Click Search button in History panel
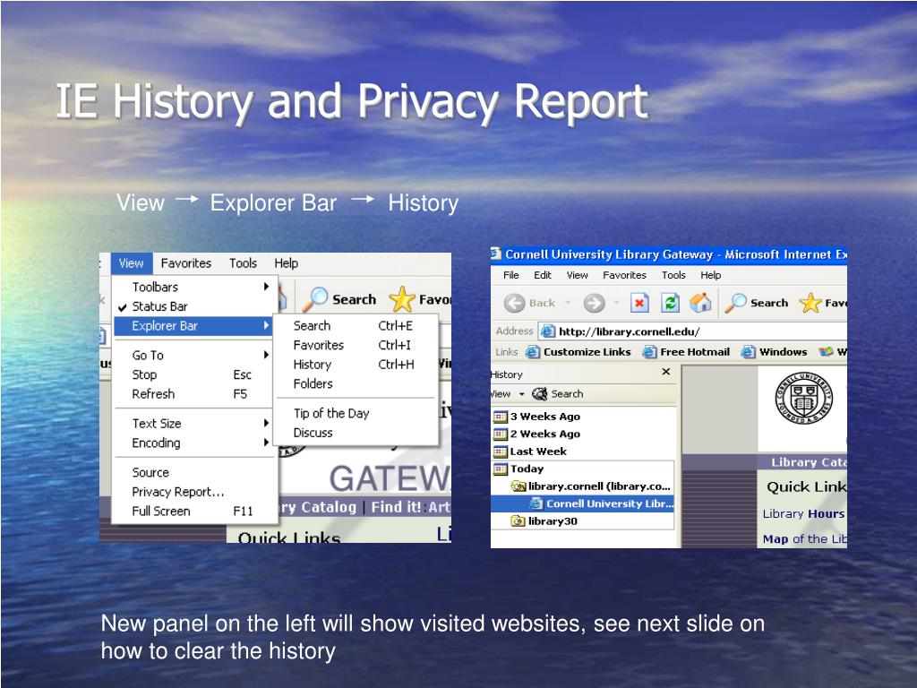Image resolution: width=917 pixels, height=688 pixels. 557,394
